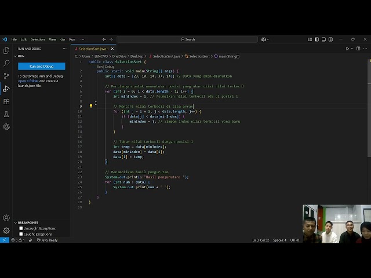Open the ChatGPT extension icon in activity bar
The width and height of the screenshot is (371, 278).
pos(6,127)
